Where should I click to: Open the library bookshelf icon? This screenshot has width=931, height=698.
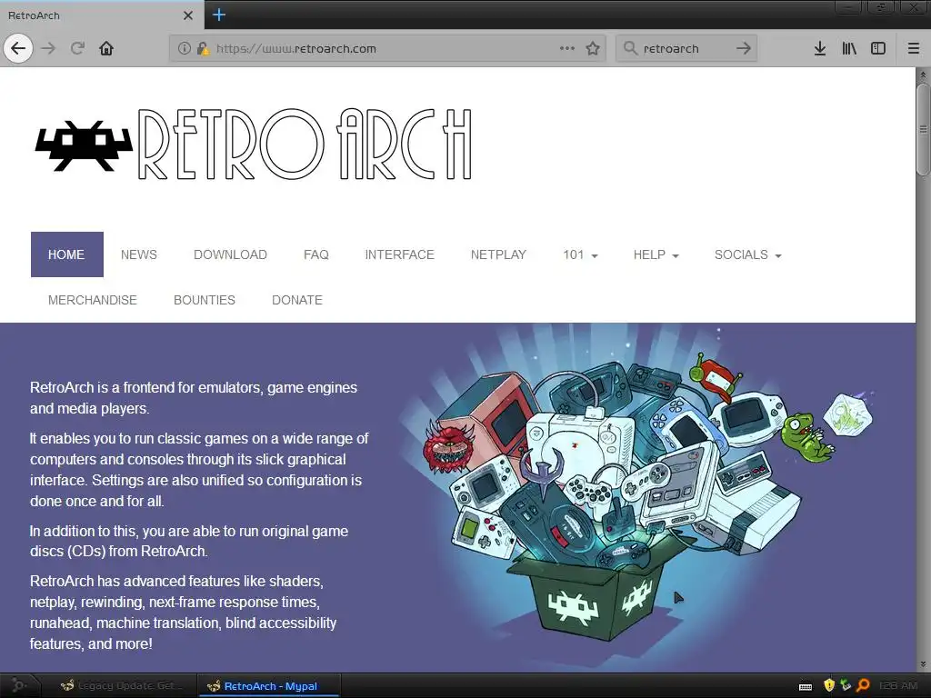pos(849,48)
